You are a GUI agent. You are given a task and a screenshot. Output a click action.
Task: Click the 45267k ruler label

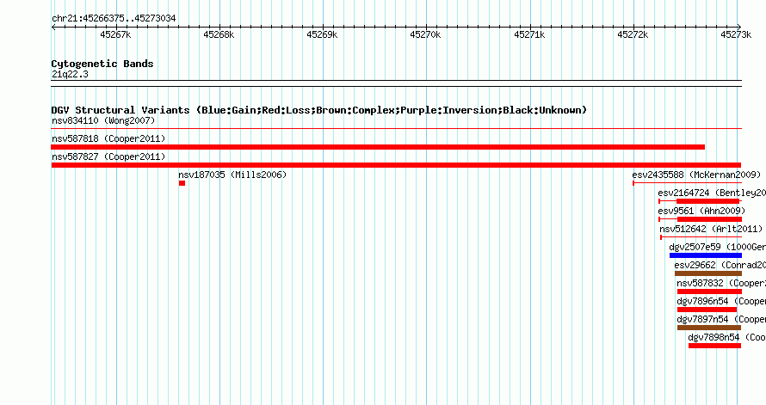(x=115, y=34)
